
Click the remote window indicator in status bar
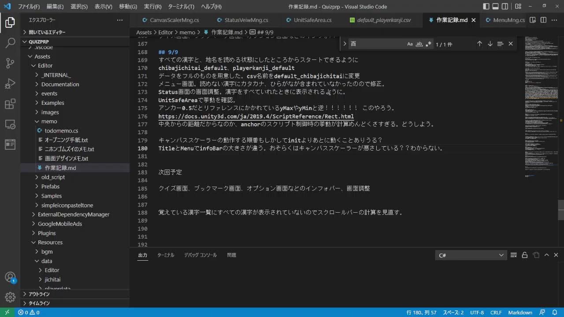coord(7,313)
